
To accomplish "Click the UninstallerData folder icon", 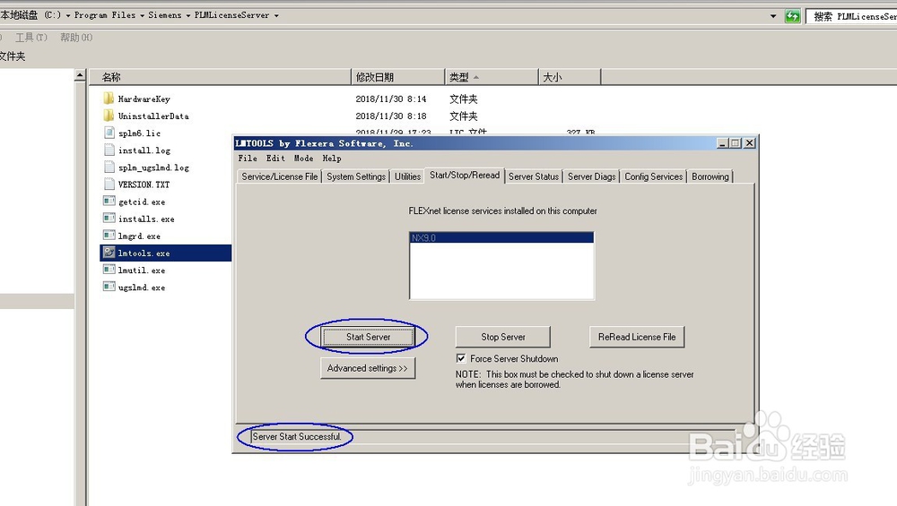I will pyautogui.click(x=109, y=116).
